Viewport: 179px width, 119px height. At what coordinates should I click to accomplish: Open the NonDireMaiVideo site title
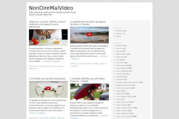tap(51, 8)
